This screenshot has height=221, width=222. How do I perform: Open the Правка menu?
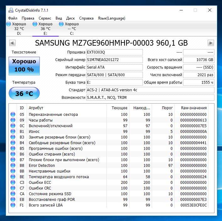28,18
